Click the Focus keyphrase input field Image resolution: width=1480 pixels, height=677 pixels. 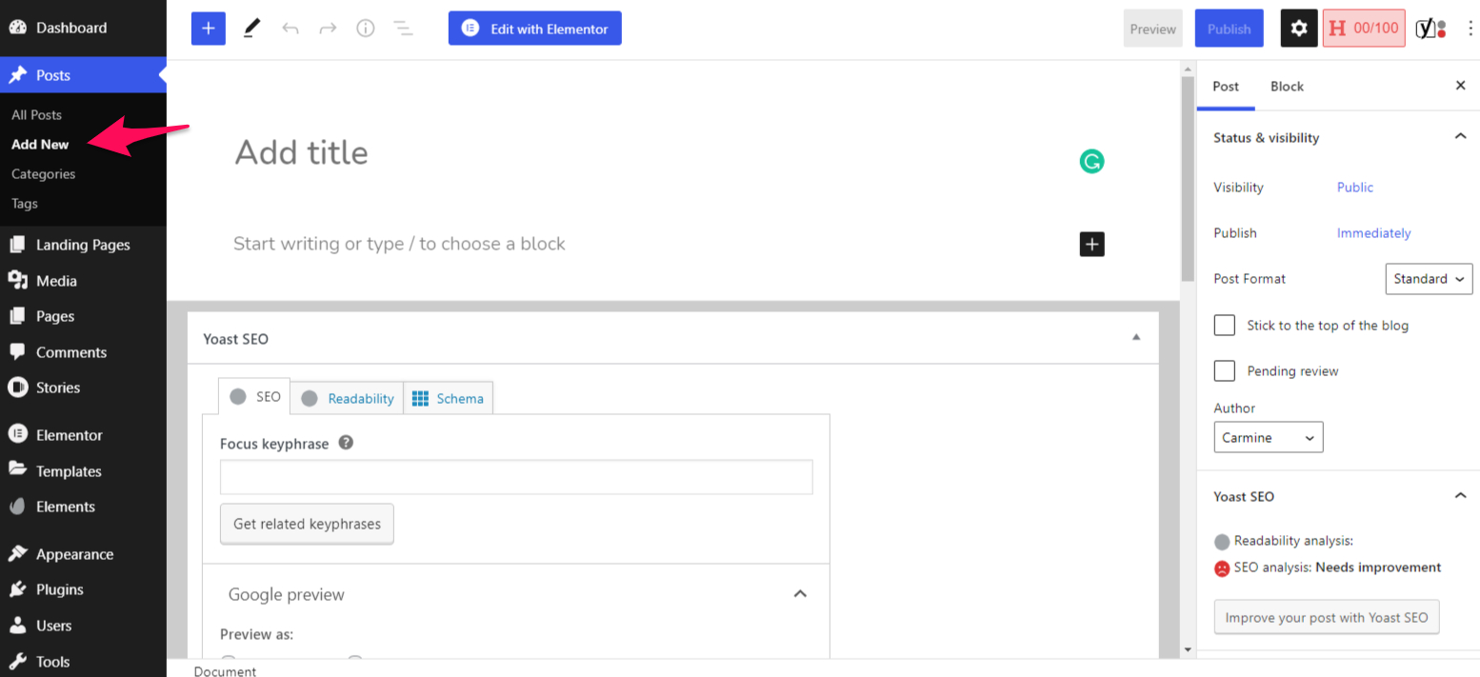[516, 477]
